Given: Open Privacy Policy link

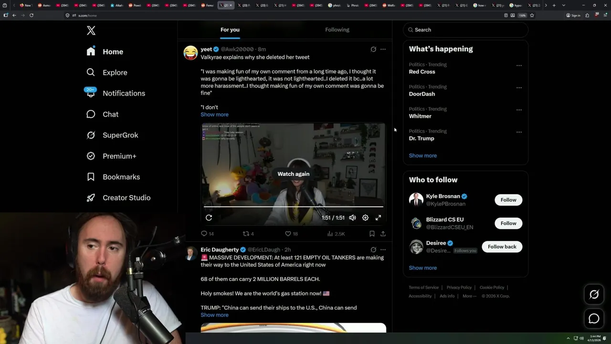Looking at the screenshot, I should tap(459, 288).
